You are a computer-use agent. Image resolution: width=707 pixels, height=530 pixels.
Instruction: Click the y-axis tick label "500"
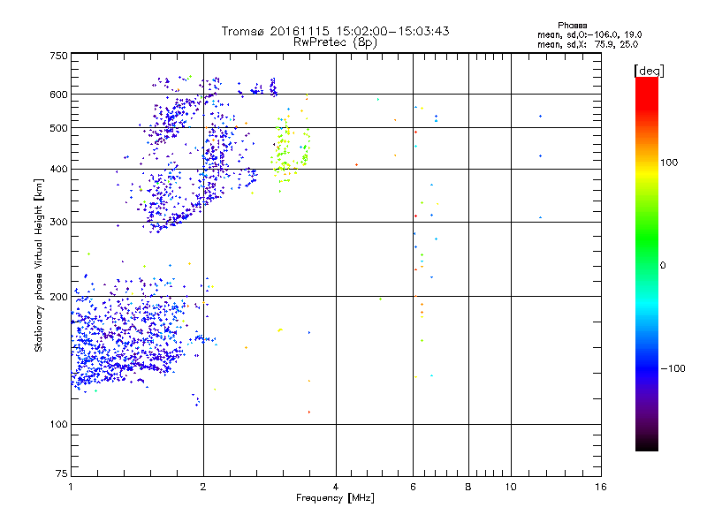(58, 128)
